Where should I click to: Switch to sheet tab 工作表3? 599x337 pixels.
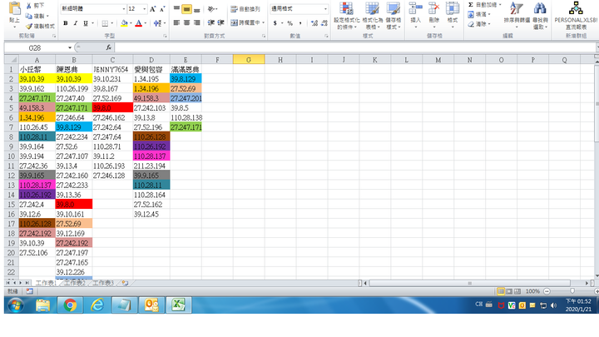[x=103, y=283]
